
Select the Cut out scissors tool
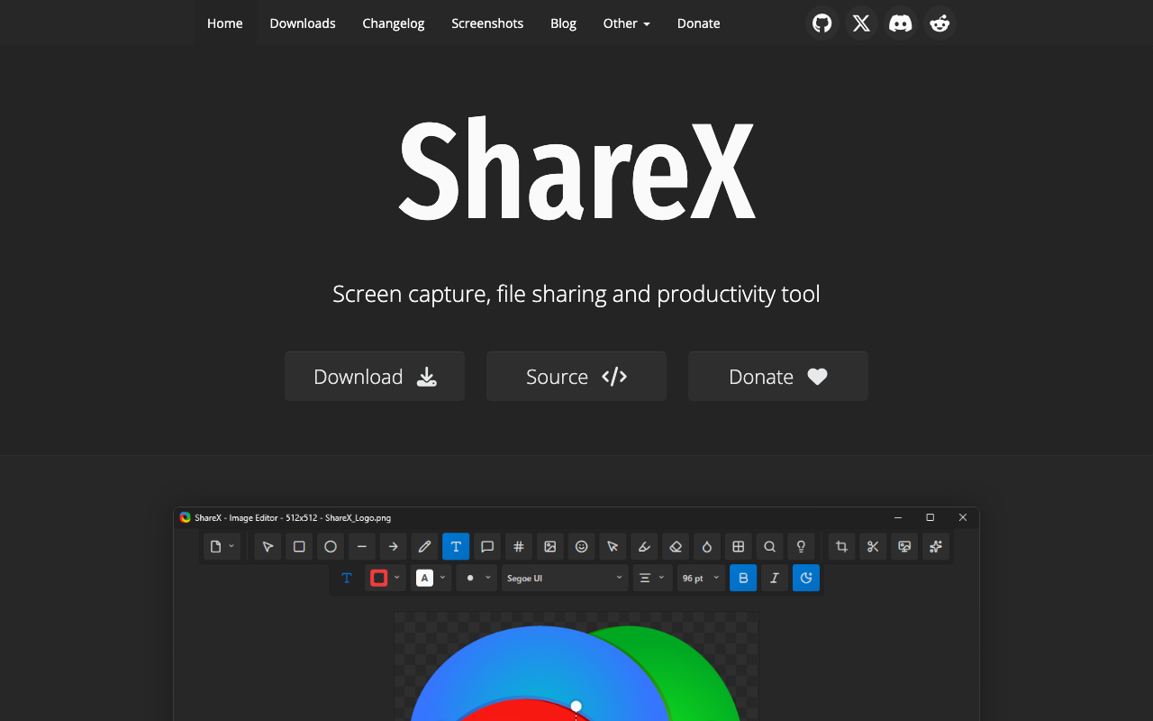[873, 546]
